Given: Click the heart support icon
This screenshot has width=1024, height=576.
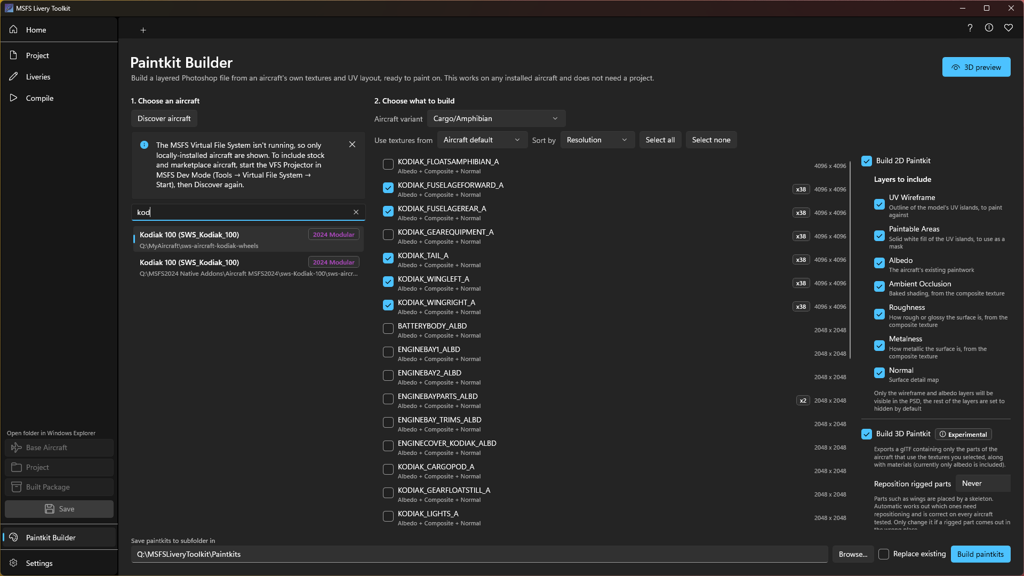Looking at the screenshot, I should click(1009, 28).
